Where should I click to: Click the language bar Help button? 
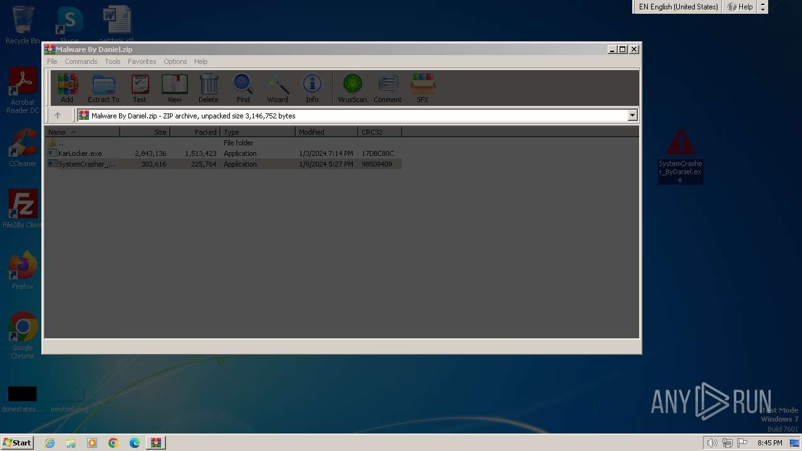click(x=740, y=7)
